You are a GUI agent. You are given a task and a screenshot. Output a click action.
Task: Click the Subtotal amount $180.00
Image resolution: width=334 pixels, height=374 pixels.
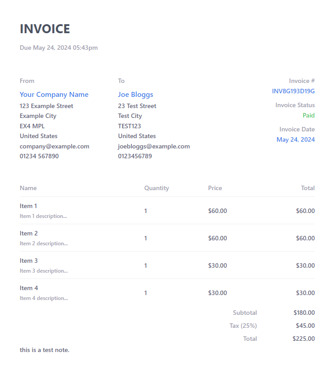click(x=304, y=313)
